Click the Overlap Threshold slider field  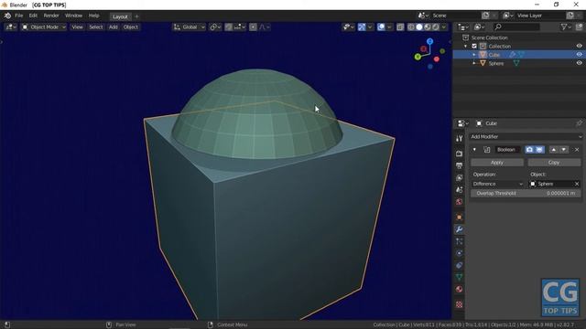pyautogui.click(x=526, y=193)
